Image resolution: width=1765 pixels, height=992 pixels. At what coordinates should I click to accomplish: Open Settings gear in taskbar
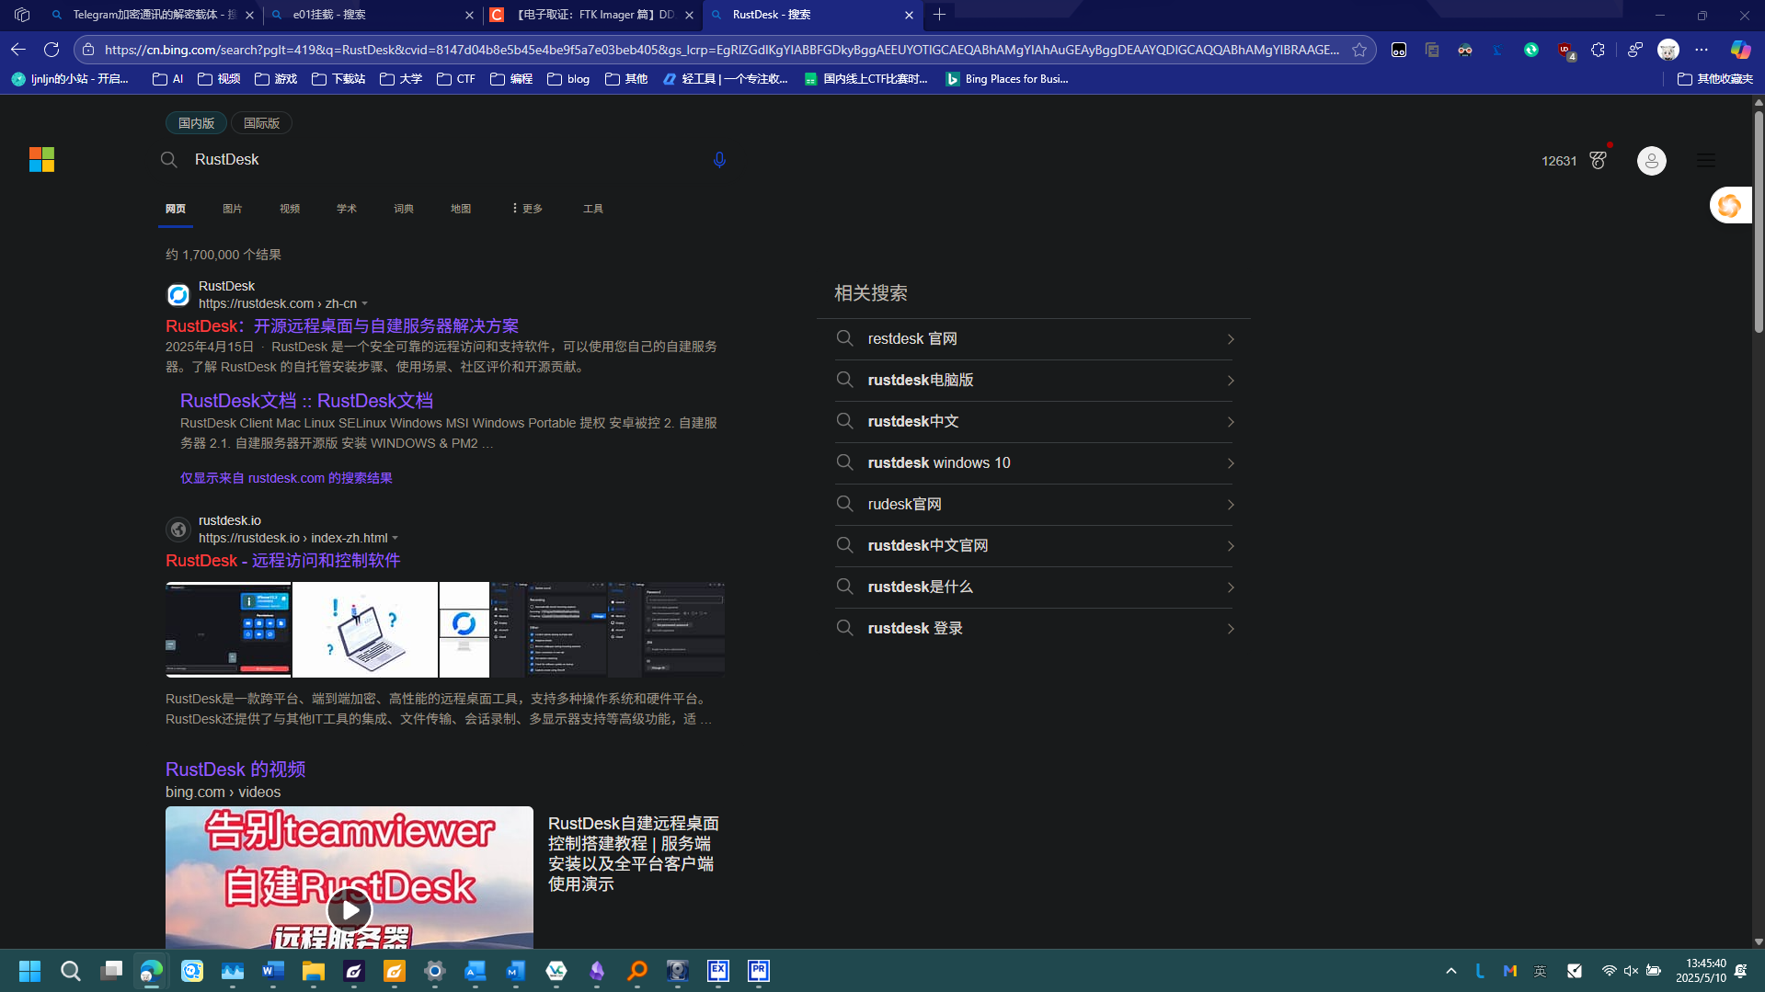click(435, 971)
